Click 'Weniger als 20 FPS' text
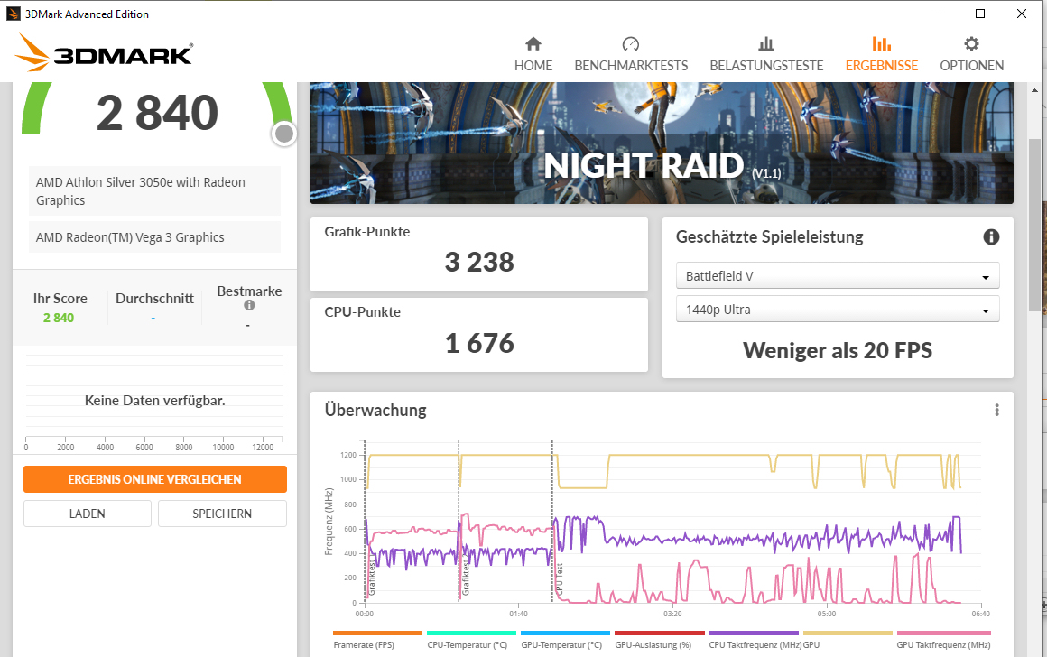The width and height of the screenshot is (1047, 657). 838,350
